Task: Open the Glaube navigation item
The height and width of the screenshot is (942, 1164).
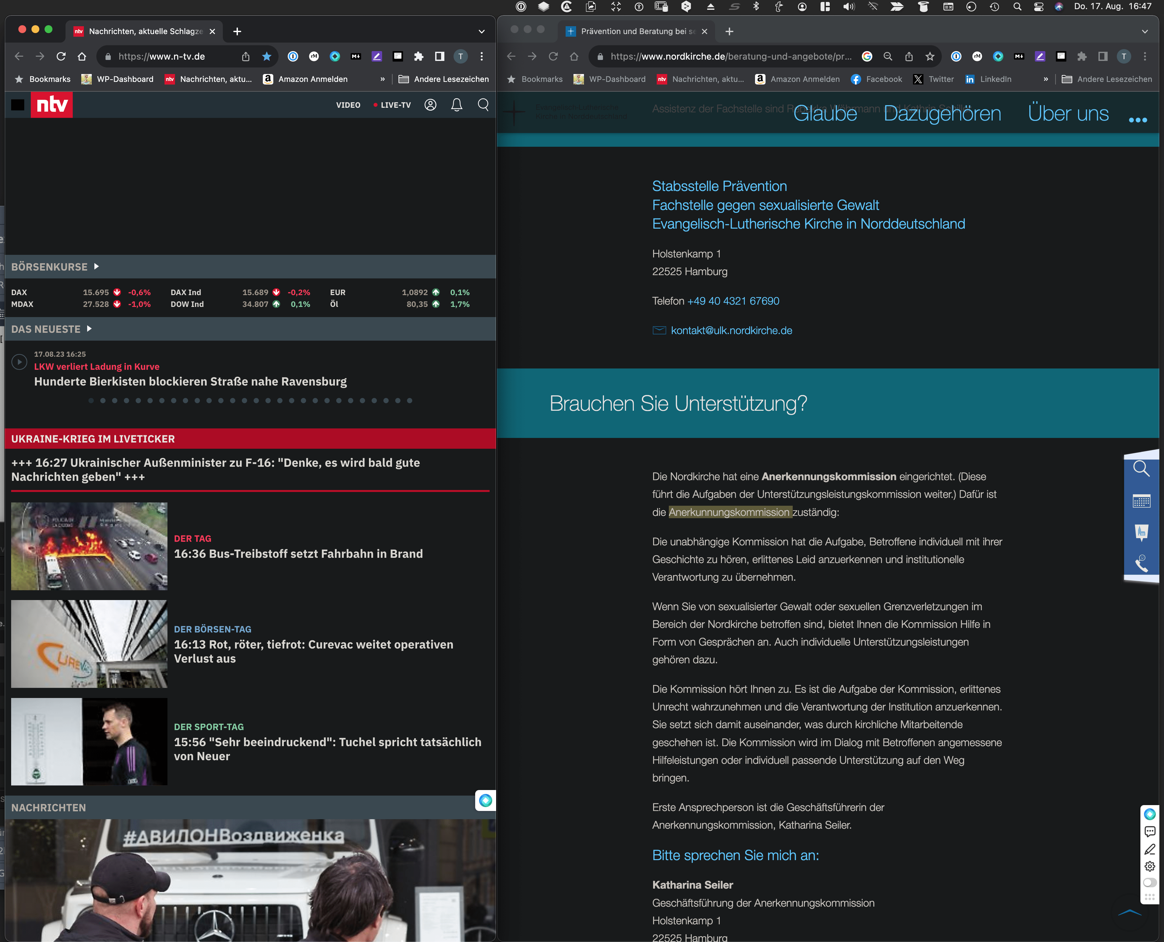Action: (825, 113)
